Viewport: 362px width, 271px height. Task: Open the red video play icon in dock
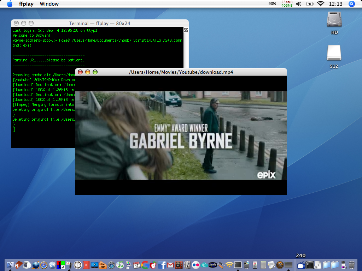(86, 265)
